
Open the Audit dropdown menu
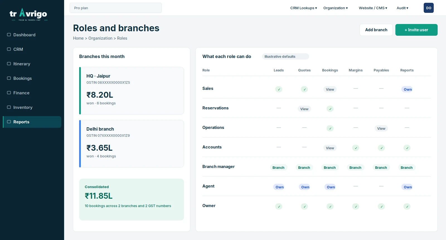tap(402, 8)
